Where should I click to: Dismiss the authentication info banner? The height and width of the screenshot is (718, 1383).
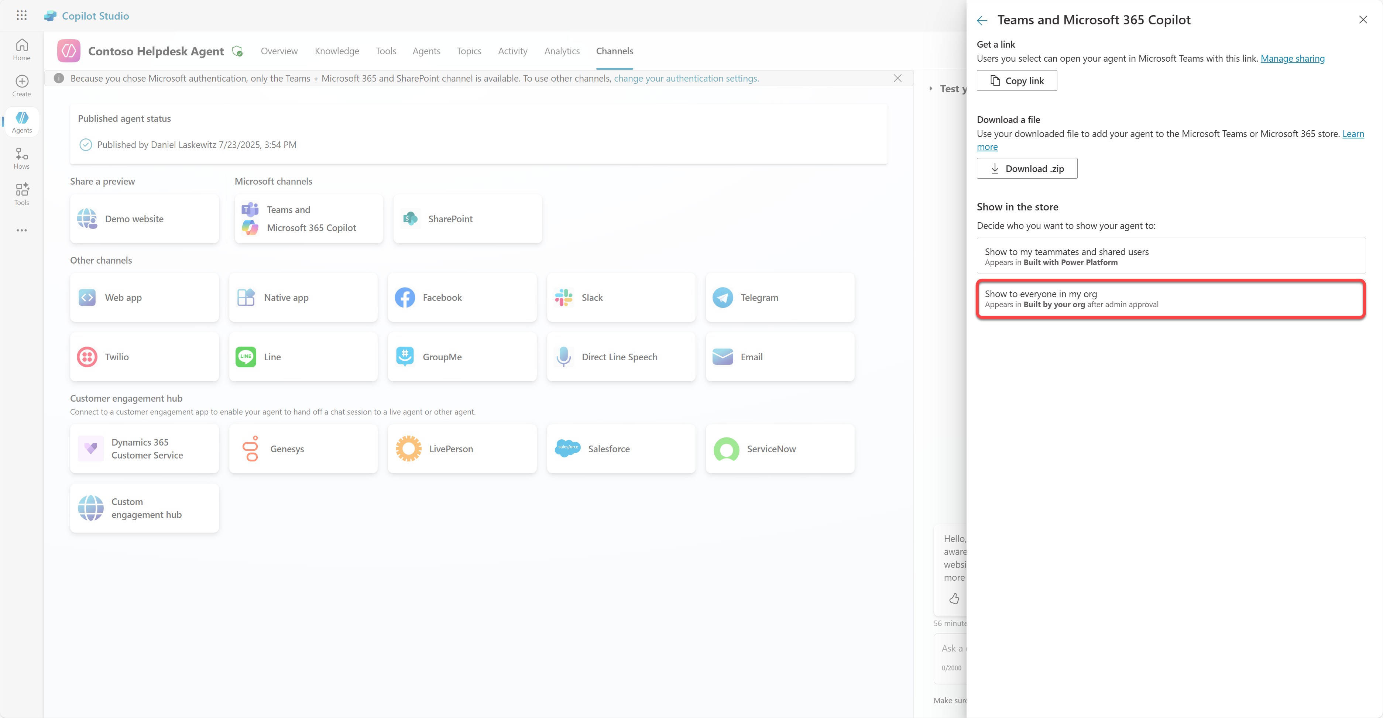897,78
